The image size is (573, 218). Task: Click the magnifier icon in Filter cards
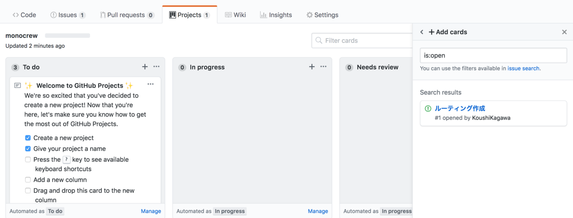click(319, 40)
